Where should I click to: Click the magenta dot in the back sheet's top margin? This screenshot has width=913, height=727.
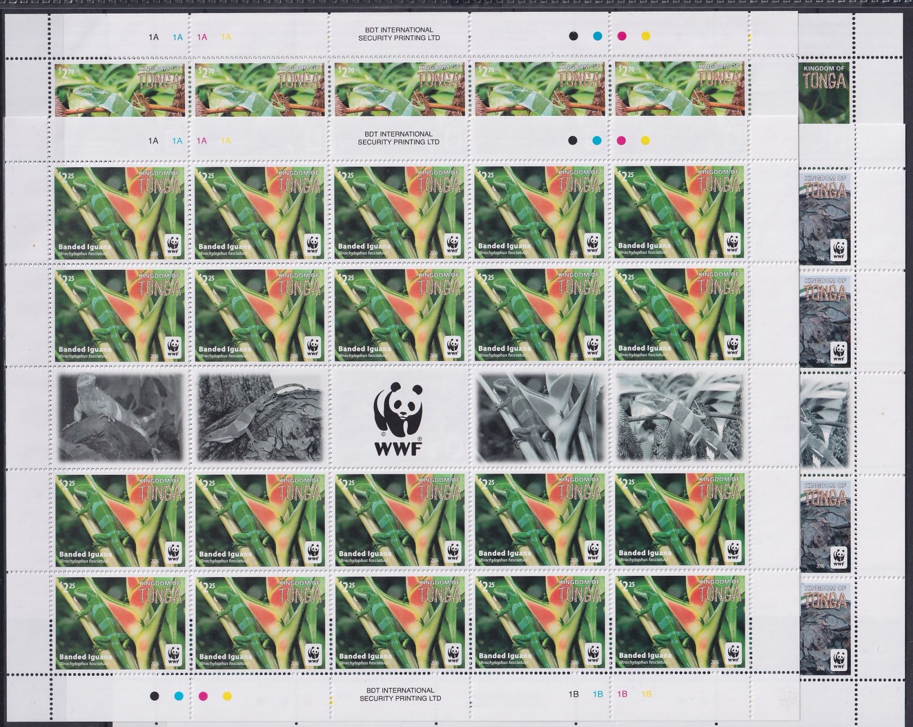tap(621, 36)
